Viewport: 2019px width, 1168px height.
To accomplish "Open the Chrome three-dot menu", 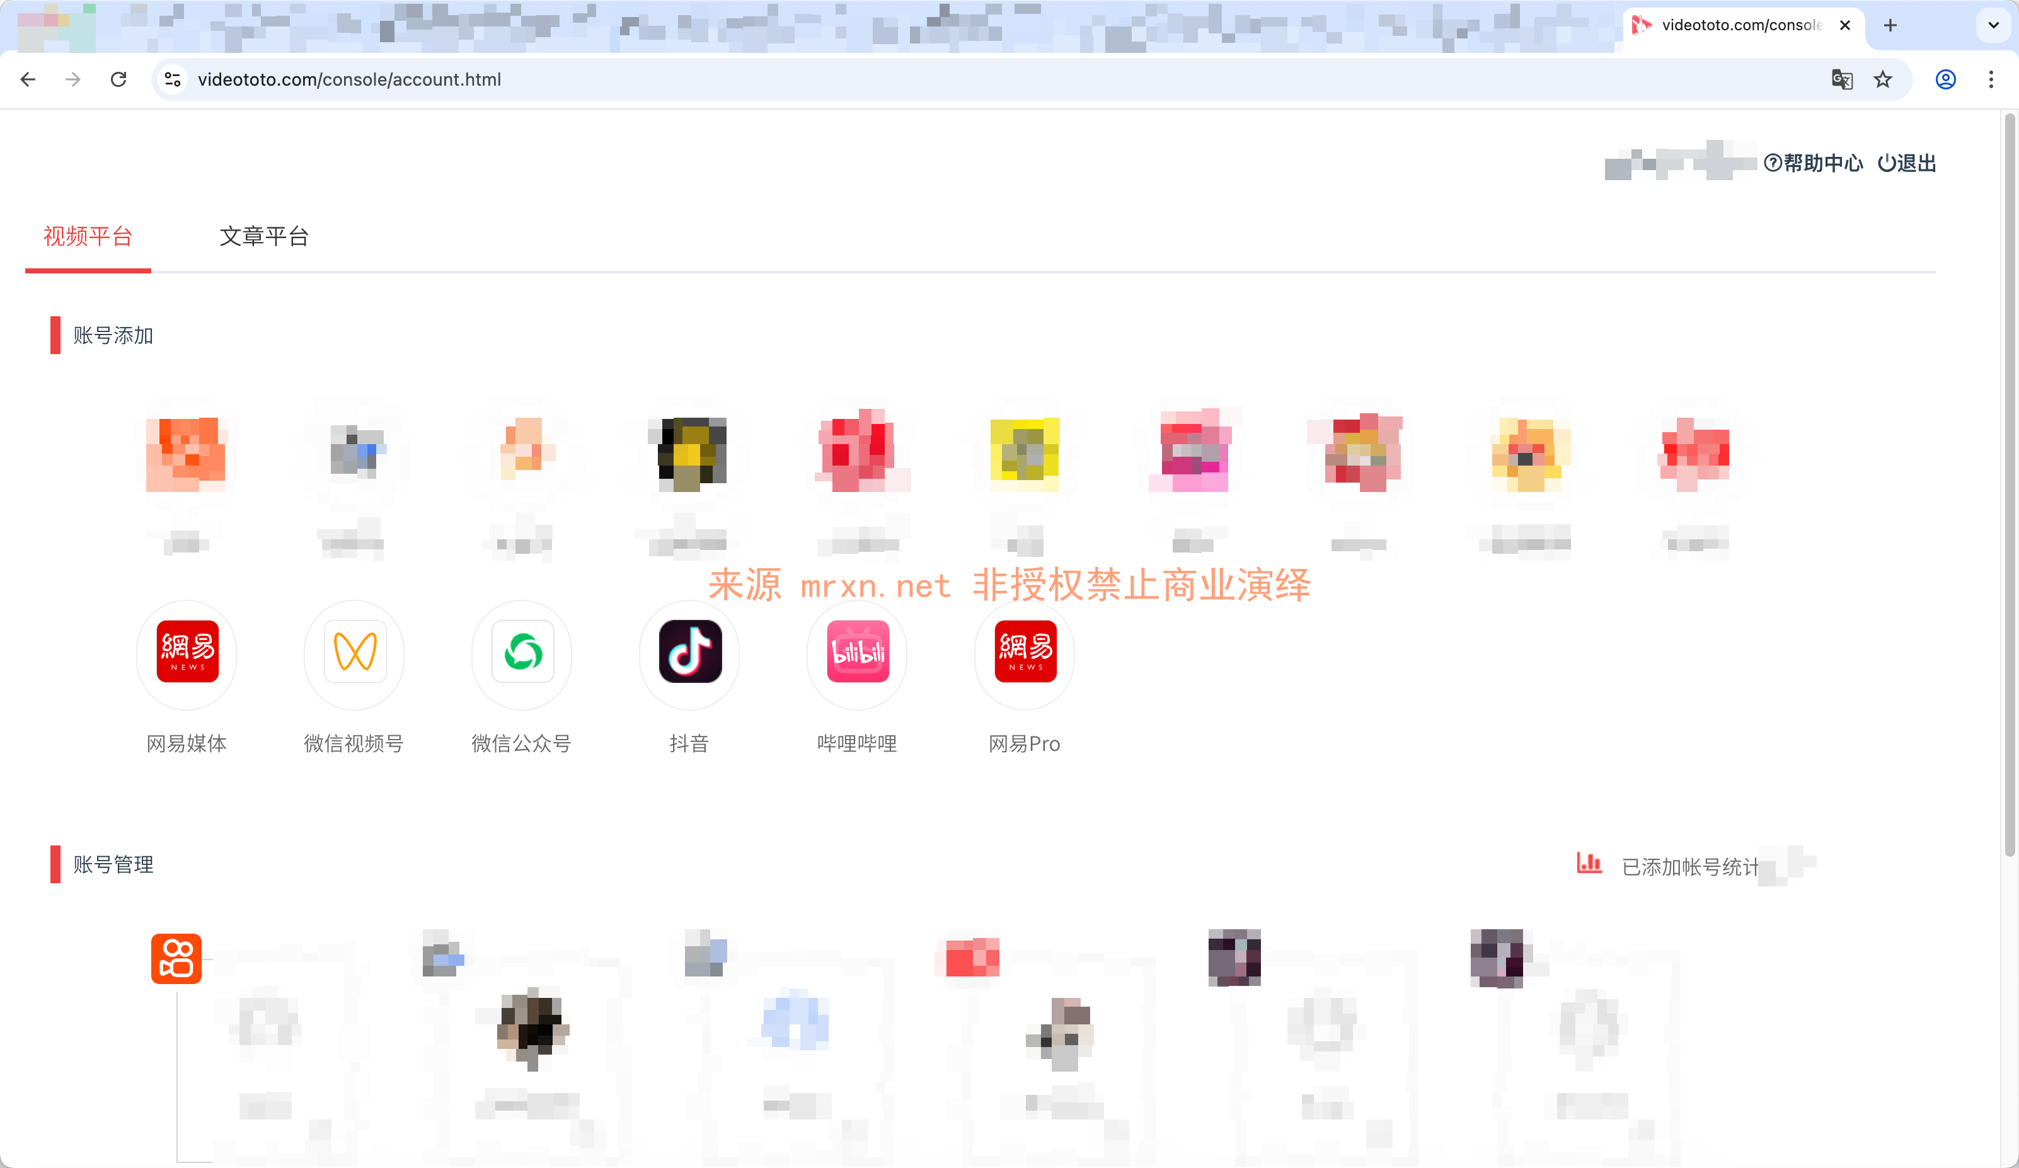I will tap(1991, 79).
